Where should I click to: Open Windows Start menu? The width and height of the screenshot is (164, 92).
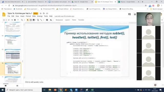point(3,90)
